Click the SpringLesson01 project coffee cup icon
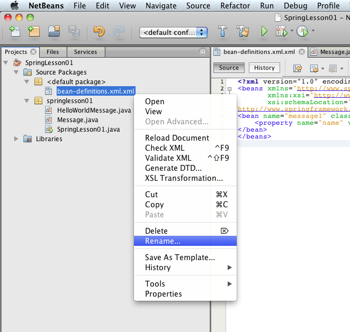Viewport: 350px width, 332px height. tap(17, 62)
